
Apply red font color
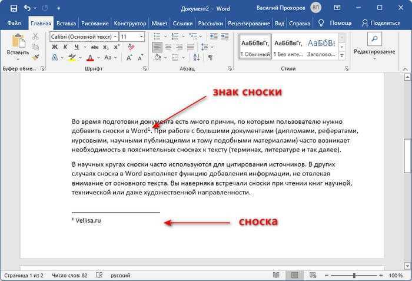[90, 57]
